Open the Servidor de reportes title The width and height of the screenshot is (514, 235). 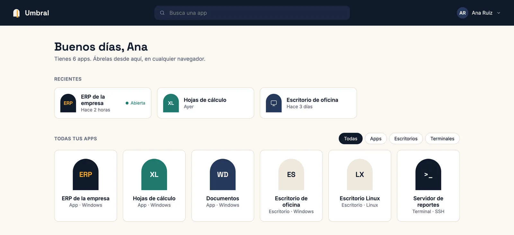click(x=428, y=202)
